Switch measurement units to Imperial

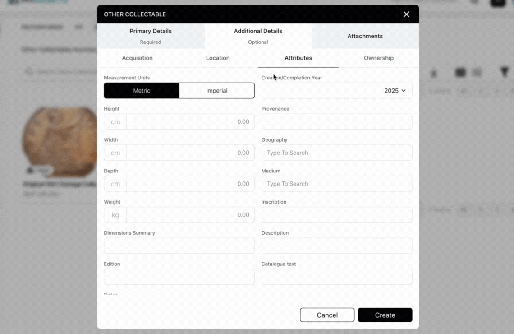[217, 91]
